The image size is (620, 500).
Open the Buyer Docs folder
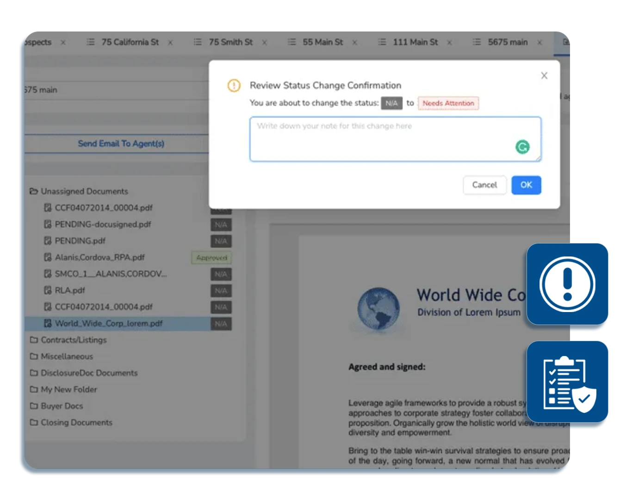coord(62,406)
